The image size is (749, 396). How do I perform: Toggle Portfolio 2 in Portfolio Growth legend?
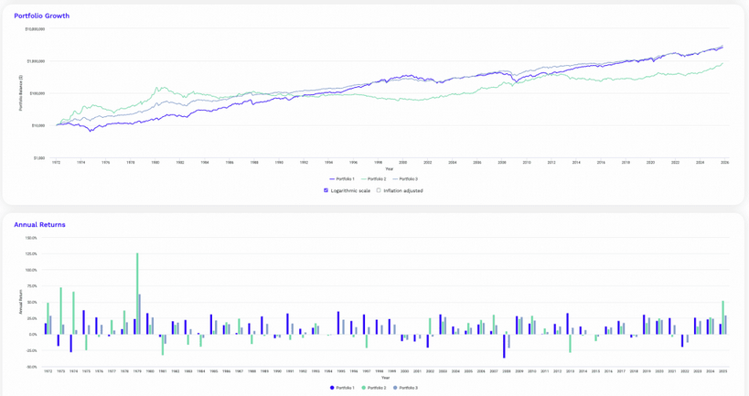pos(374,179)
